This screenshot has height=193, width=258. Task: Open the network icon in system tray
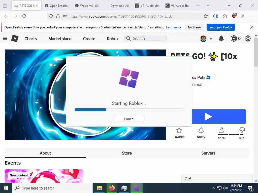coord(219,188)
